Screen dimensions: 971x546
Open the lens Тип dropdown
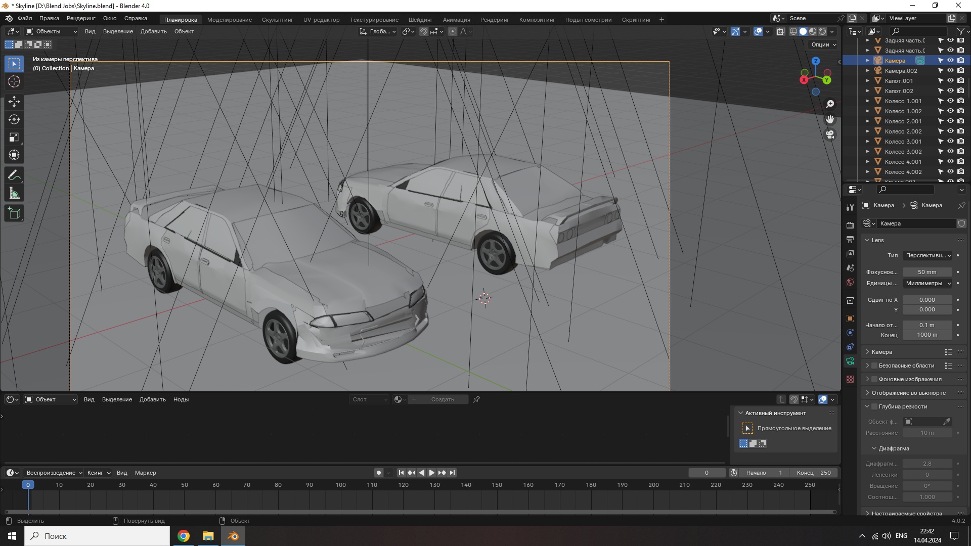(x=928, y=255)
